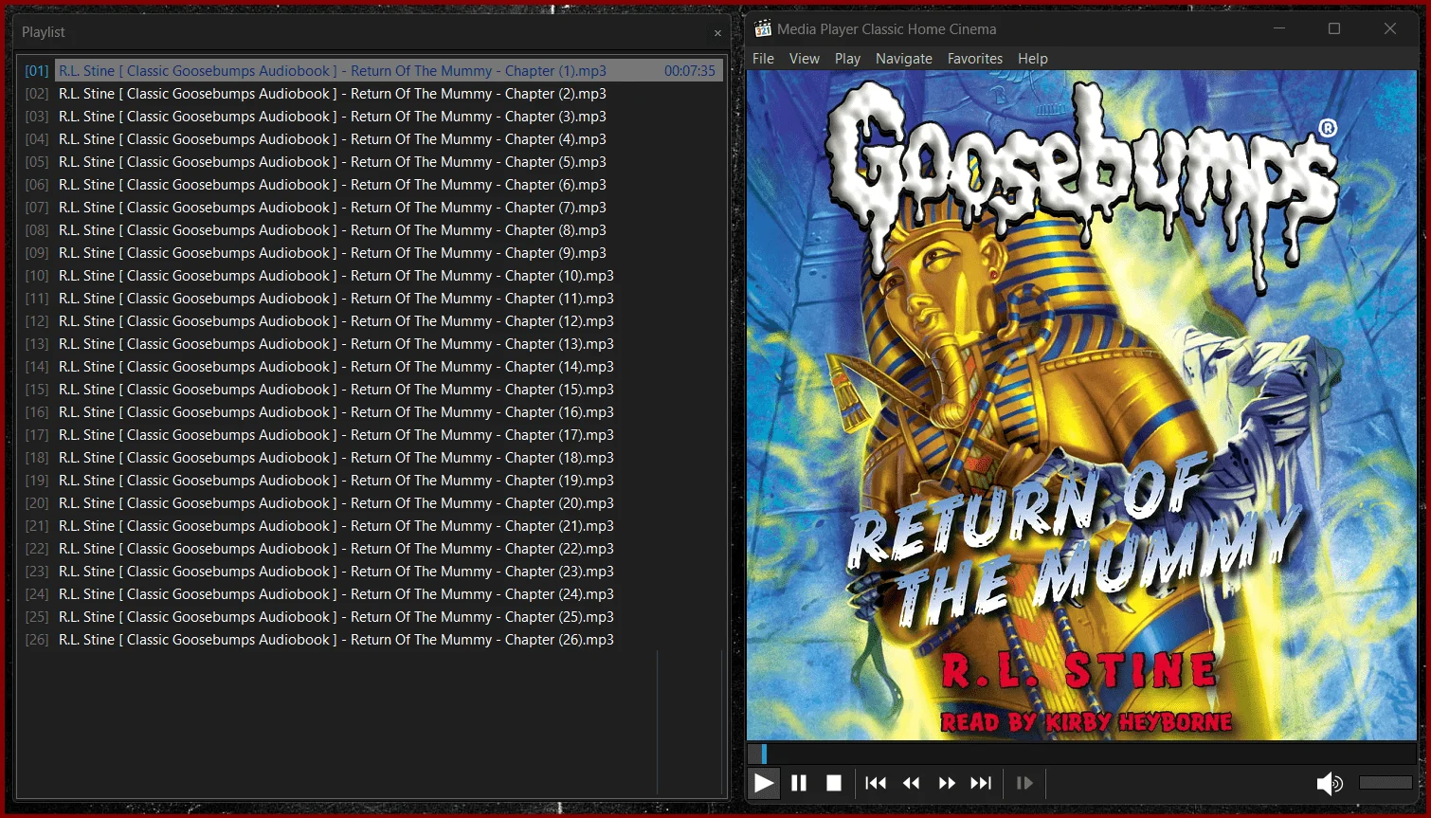
Task: Click the volume slider
Action: pos(1386,783)
